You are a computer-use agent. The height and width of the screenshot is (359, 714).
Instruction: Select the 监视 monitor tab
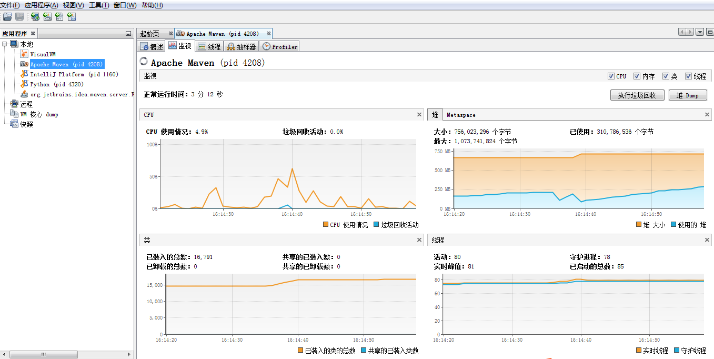(180, 46)
